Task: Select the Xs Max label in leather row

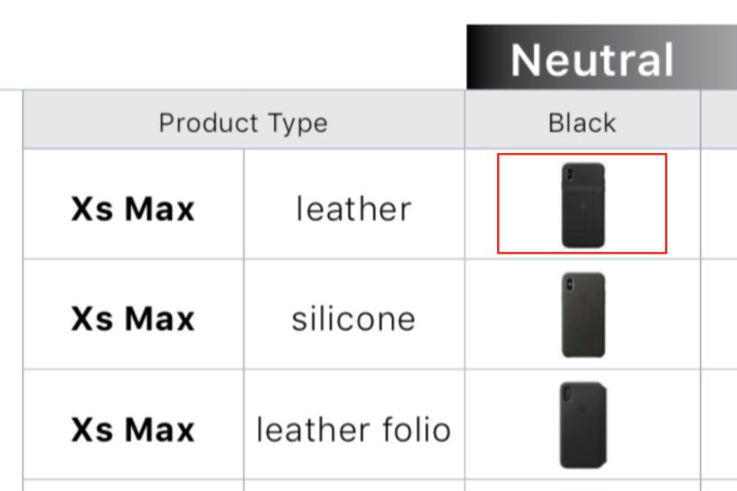Action: pyautogui.click(x=133, y=209)
